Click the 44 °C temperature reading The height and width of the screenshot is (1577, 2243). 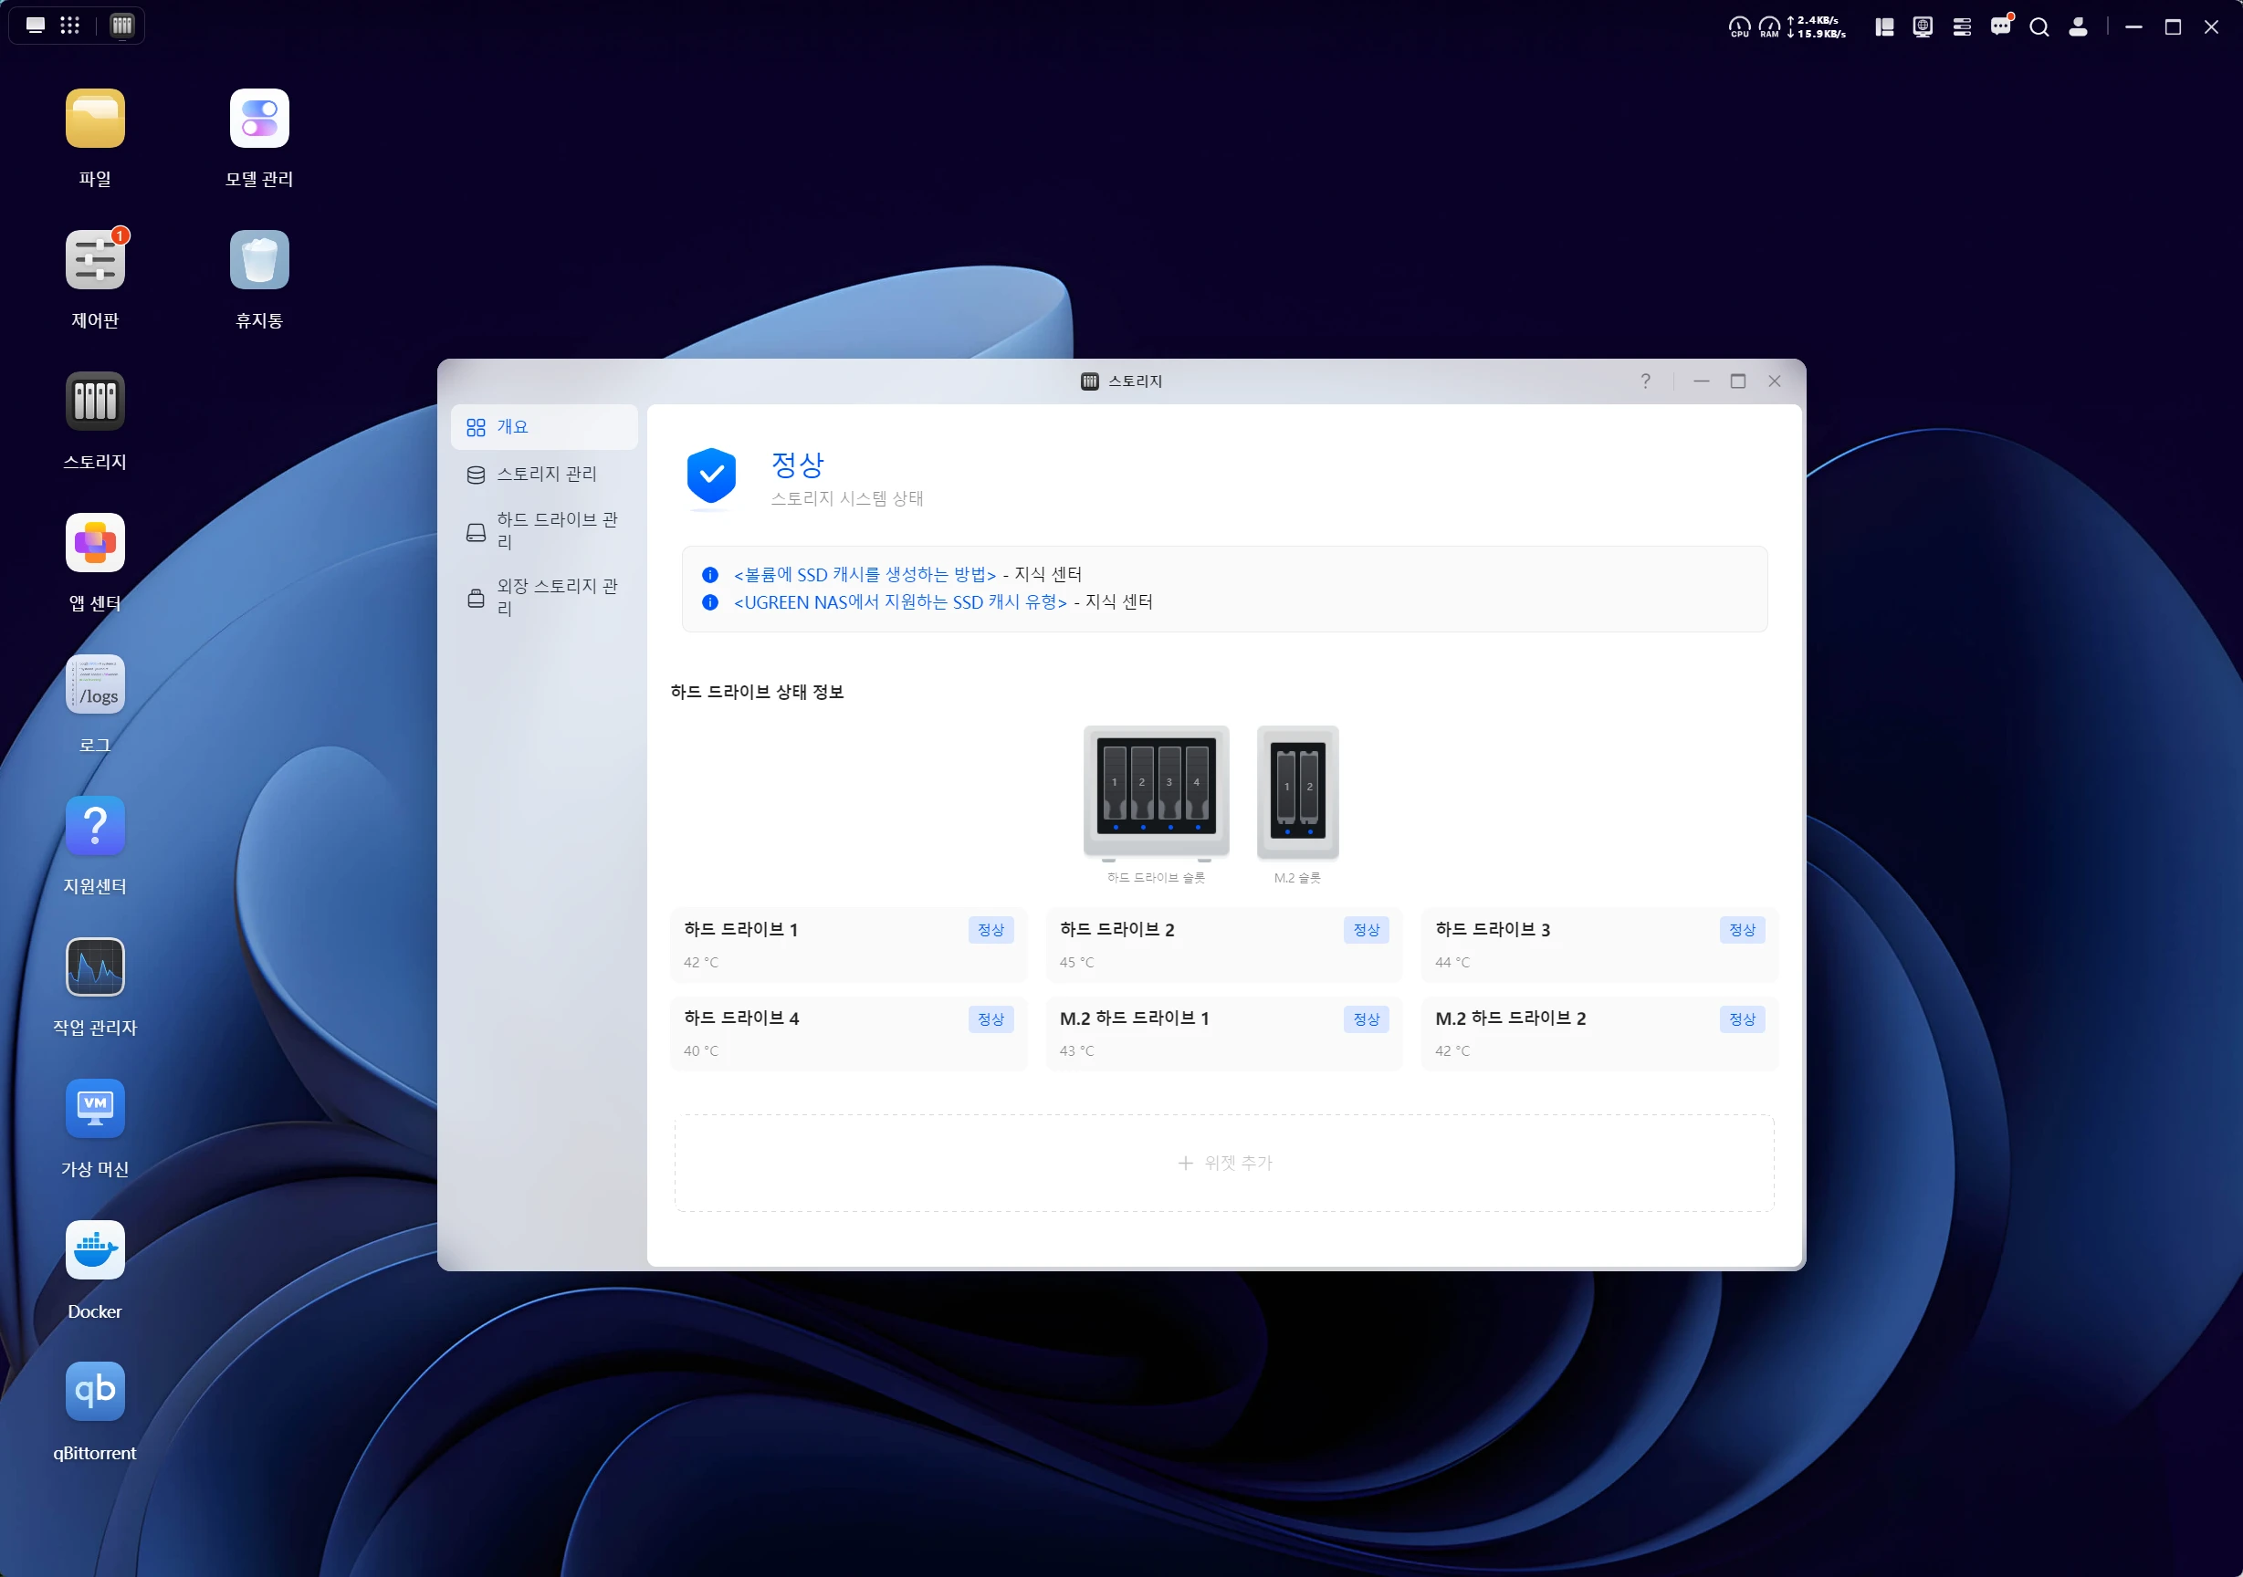pyautogui.click(x=1452, y=963)
